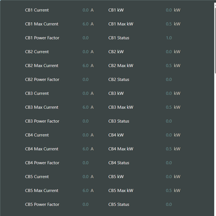Click the CB5 Max Current label
Viewport: 216px width, 216px height.
[42, 190]
